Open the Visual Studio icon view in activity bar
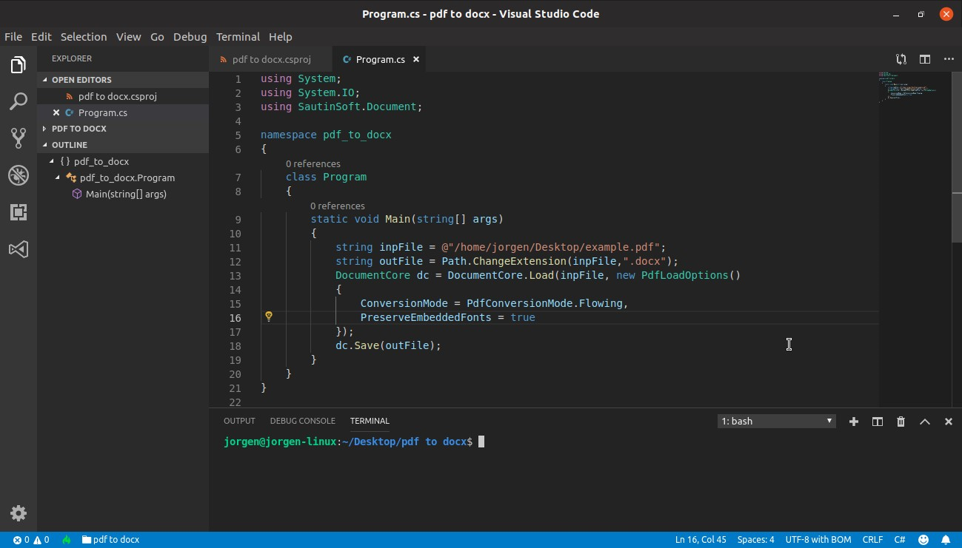This screenshot has width=962, height=548. click(19, 249)
